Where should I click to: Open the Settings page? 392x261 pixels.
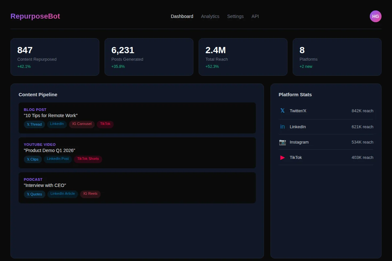235,16
